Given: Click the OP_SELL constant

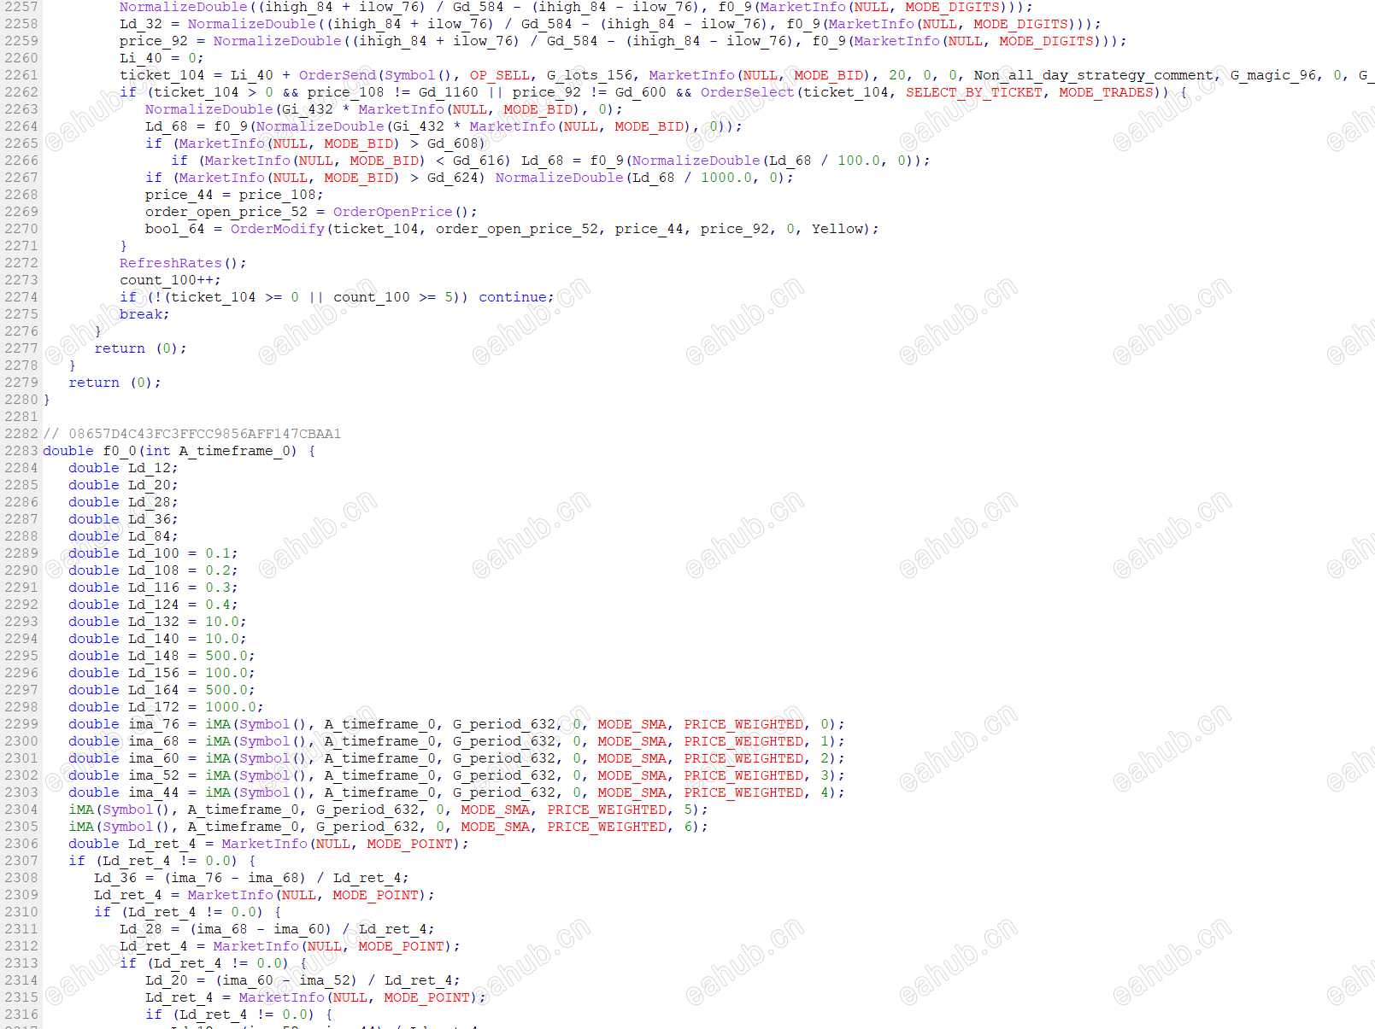Looking at the screenshot, I should 500,75.
